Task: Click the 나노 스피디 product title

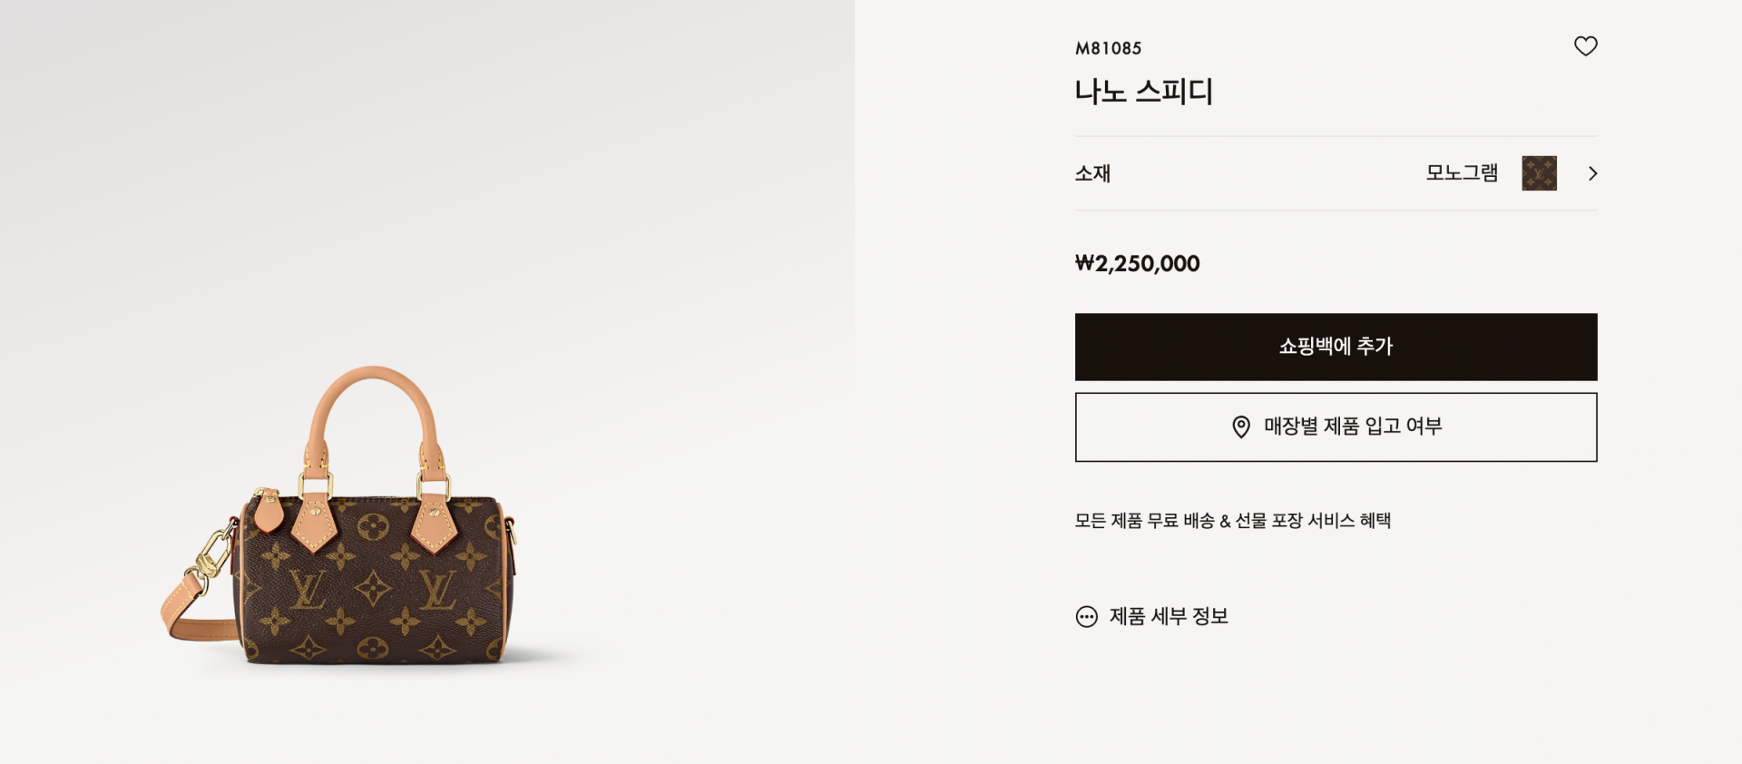Action: click(1143, 92)
